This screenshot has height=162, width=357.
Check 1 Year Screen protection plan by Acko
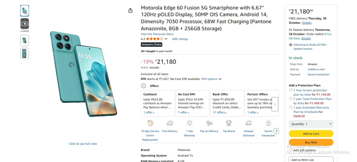[x=291, y=90]
